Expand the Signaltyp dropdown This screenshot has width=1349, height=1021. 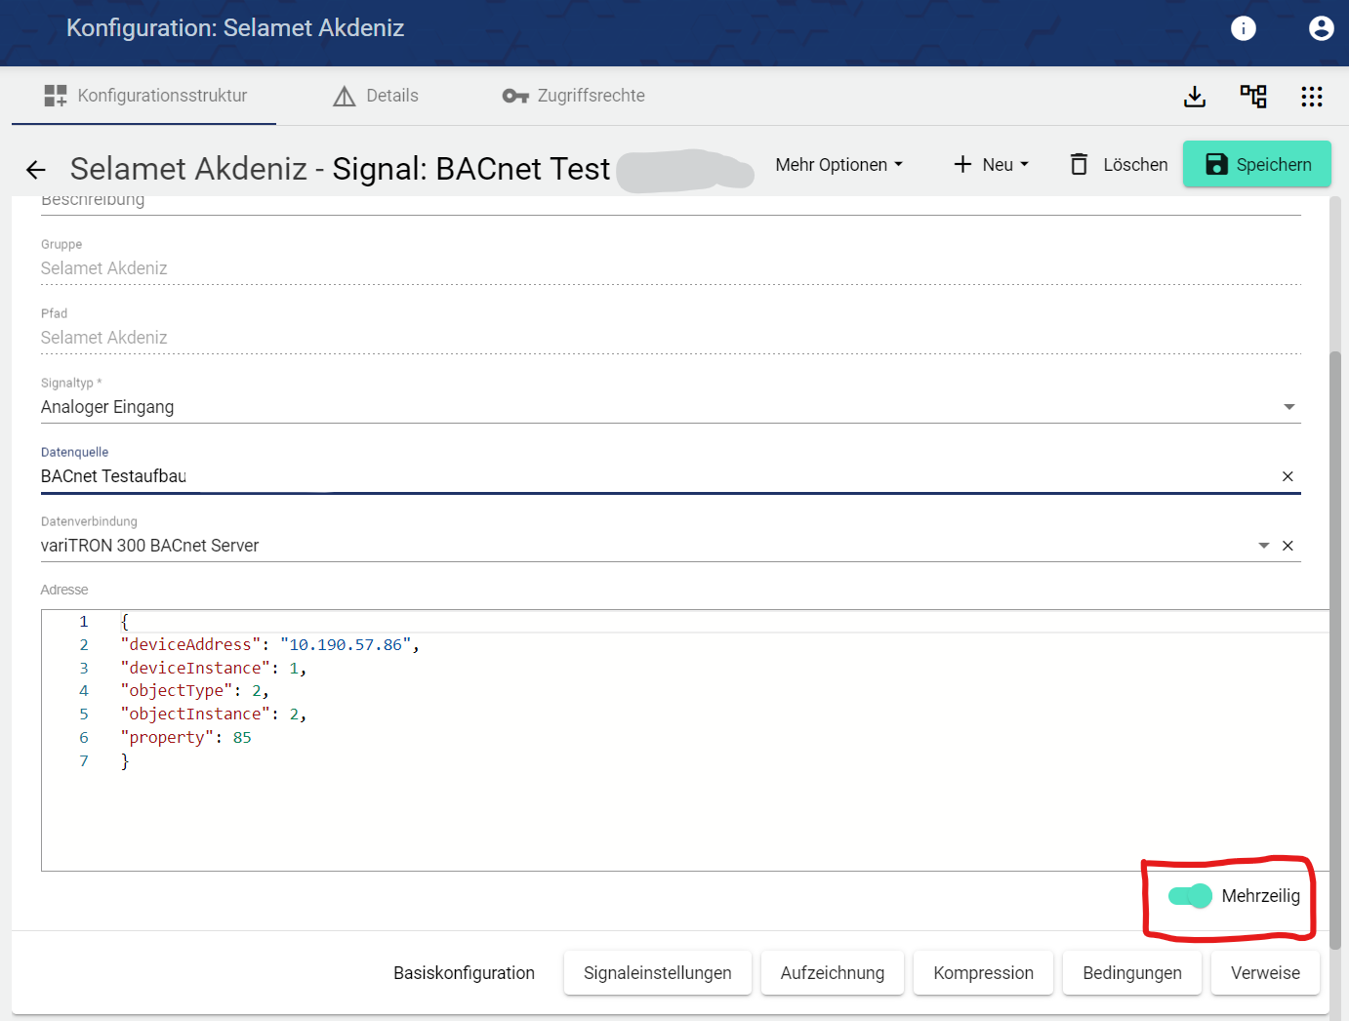(x=1288, y=407)
